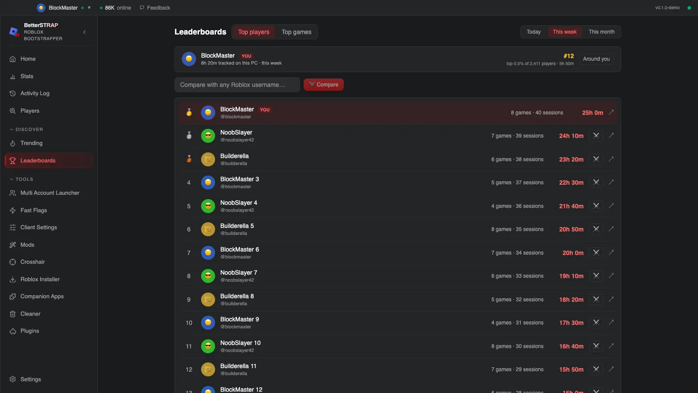Open Settings at the sidebar bottom
Image resolution: width=698 pixels, height=393 pixels.
(x=48, y=379)
